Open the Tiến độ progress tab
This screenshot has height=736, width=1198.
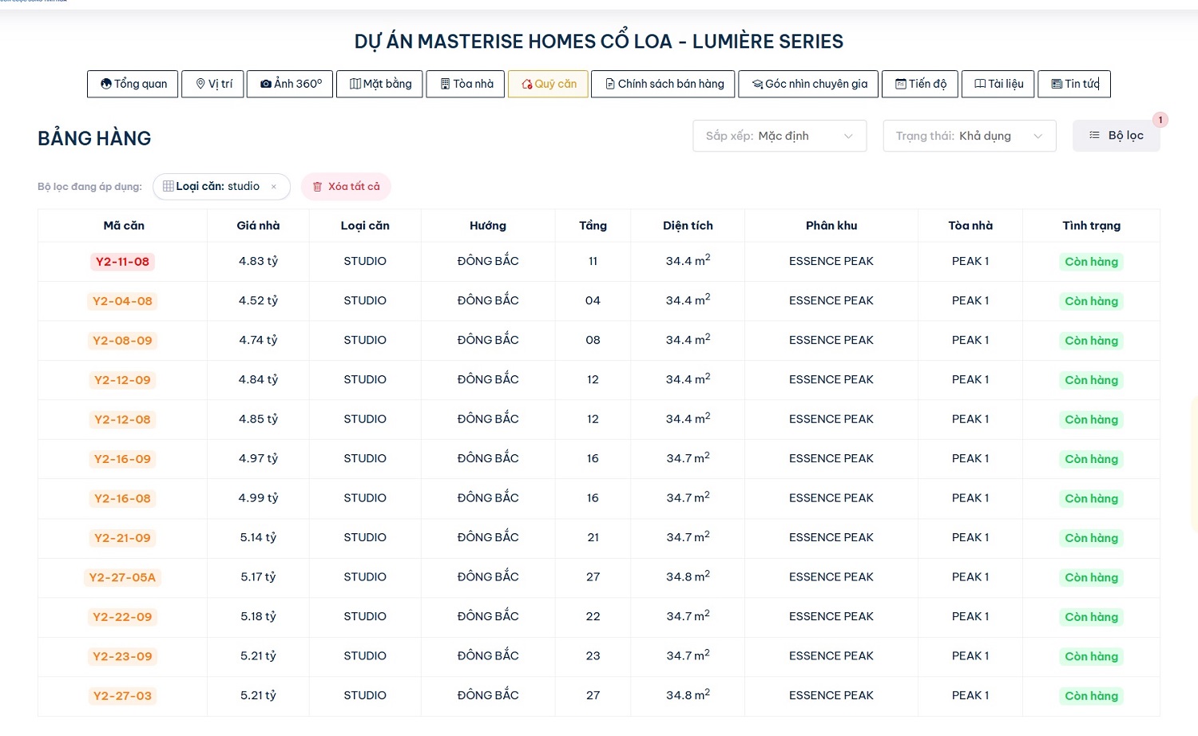920,84
